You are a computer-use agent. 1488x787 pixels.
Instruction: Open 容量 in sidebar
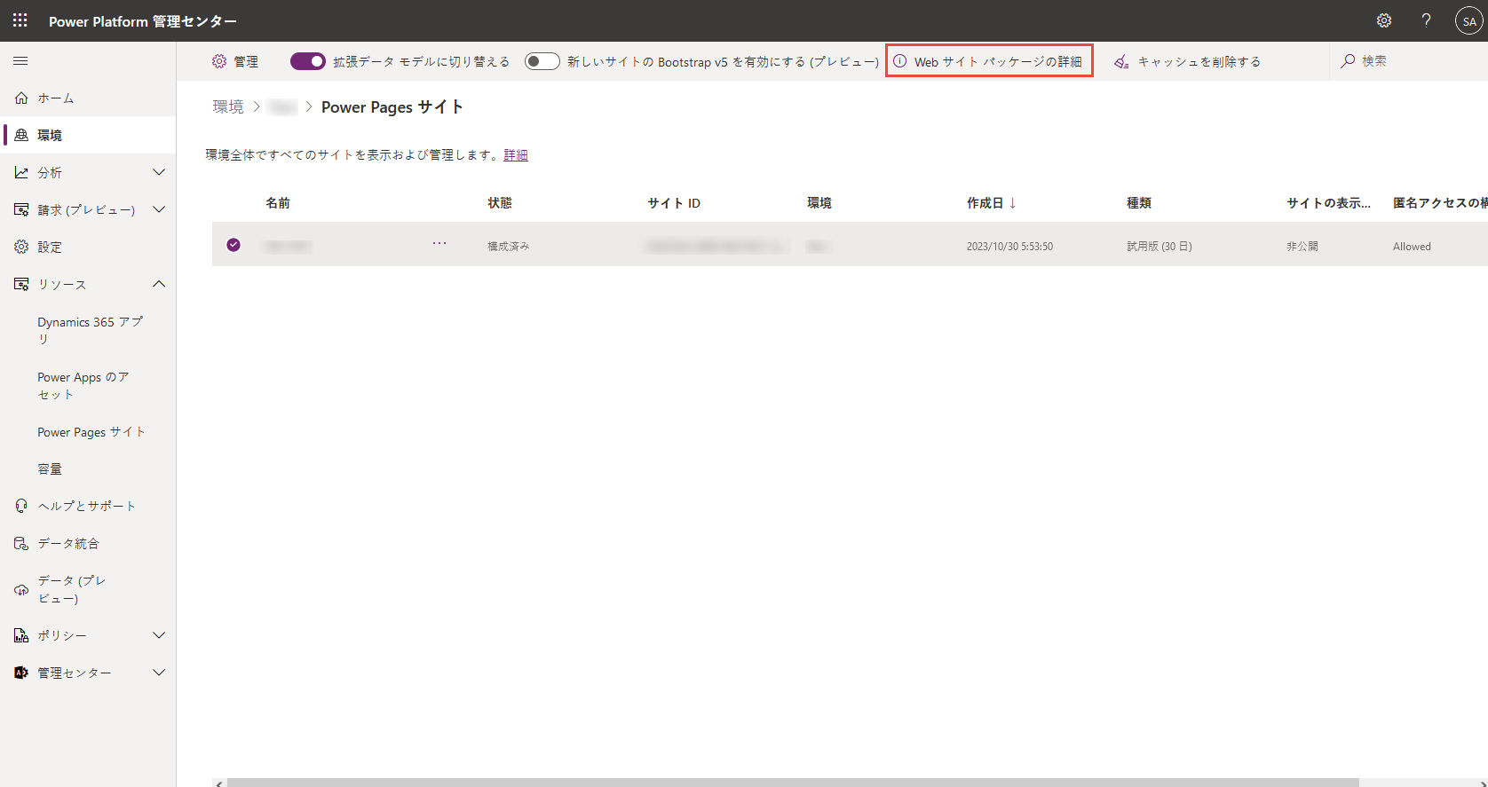coord(50,469)
